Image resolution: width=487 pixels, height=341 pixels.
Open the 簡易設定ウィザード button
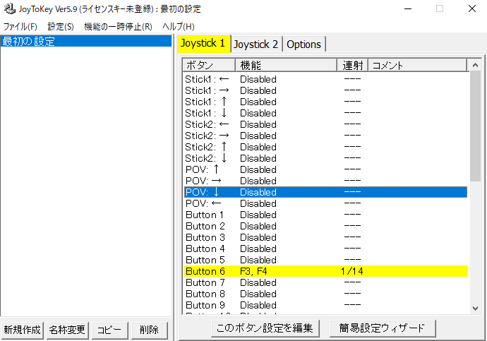click(382, 328)
